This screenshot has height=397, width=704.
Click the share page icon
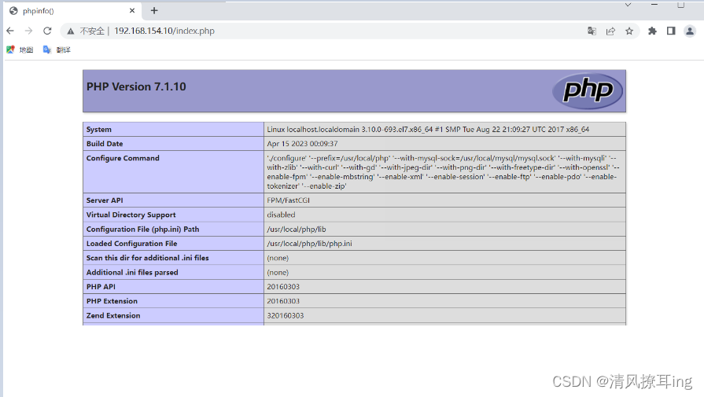[610, 31]
